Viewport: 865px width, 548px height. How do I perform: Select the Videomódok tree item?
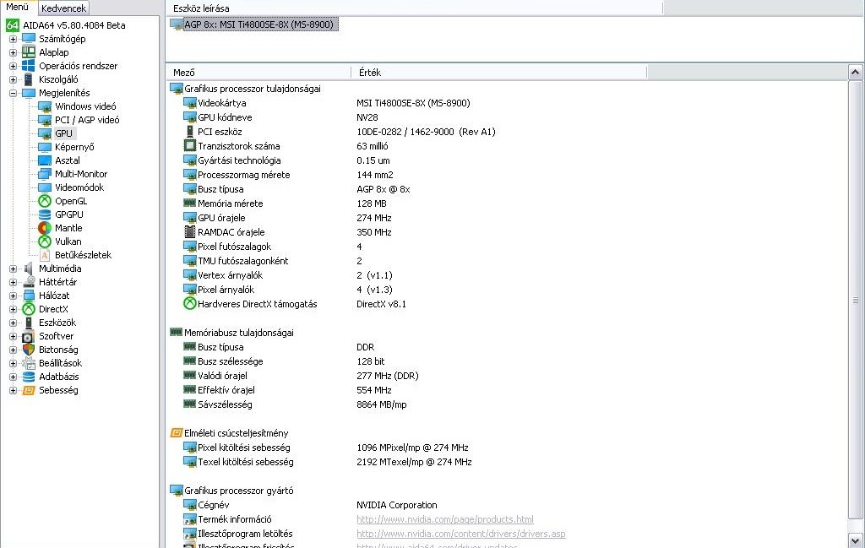pos(79,187)
